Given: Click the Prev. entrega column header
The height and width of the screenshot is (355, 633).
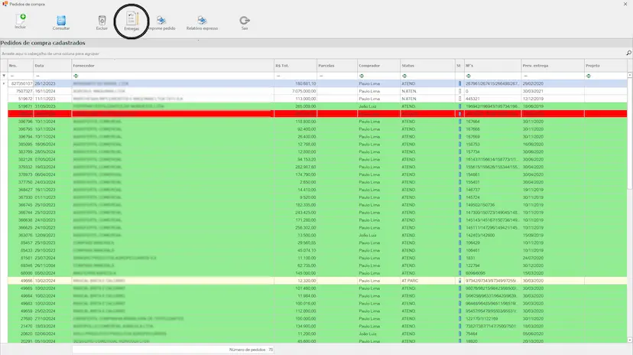Looking at the screenshot, I should 550,67.
